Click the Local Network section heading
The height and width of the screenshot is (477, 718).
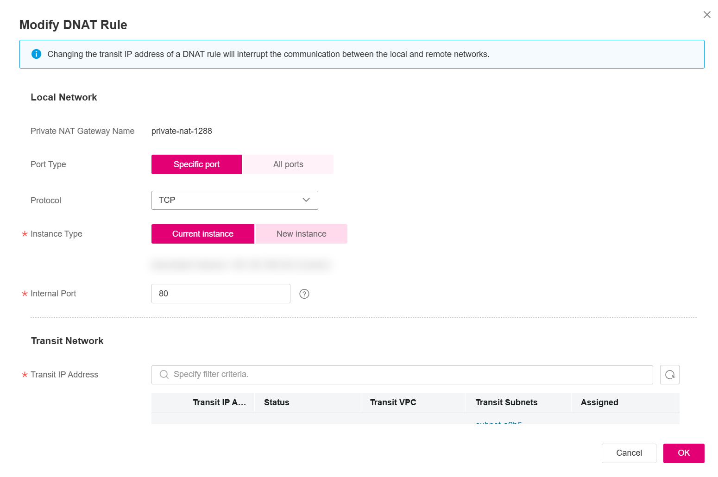click(64, 97)
